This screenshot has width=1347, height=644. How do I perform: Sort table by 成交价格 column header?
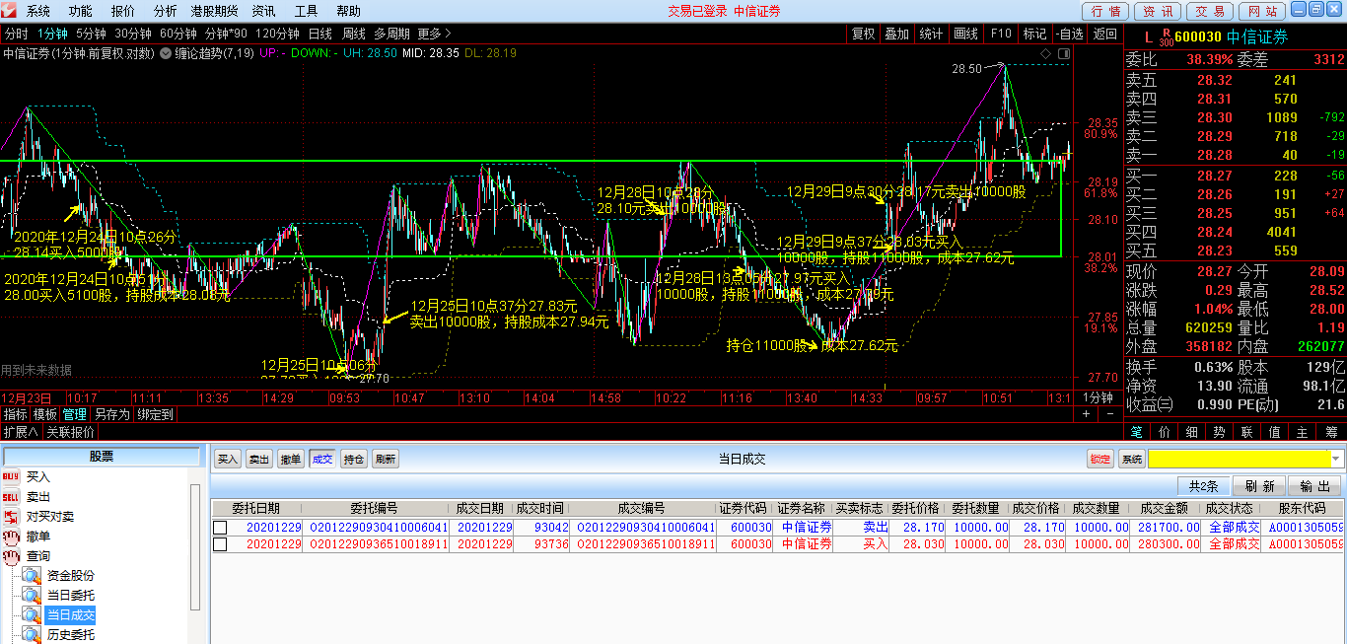[x=1036, y=508]
